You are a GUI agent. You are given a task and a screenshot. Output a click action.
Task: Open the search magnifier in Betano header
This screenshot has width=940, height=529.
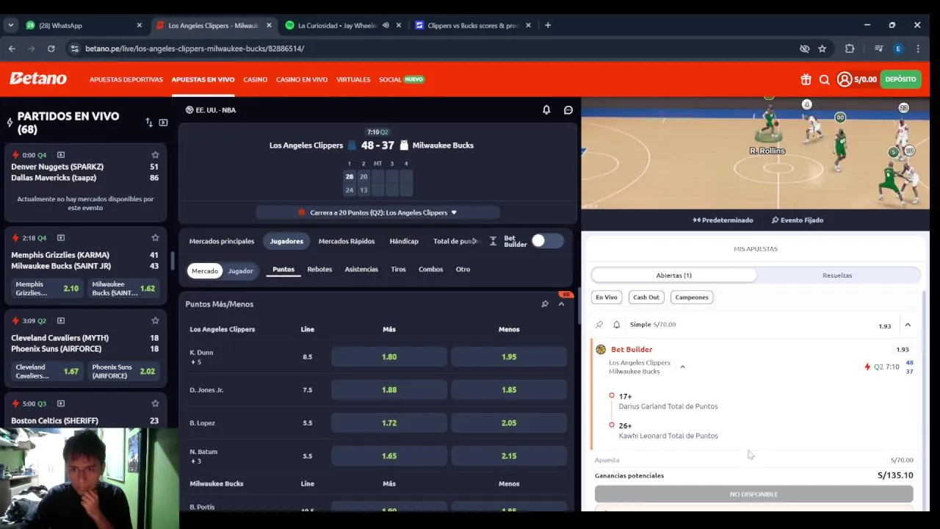824,79
